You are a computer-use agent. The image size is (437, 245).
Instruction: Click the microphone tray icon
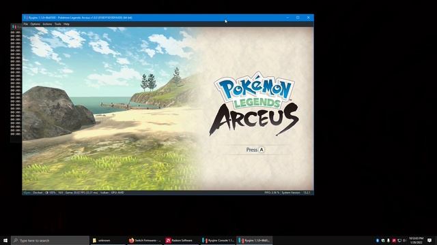click(x=389, y=240)
